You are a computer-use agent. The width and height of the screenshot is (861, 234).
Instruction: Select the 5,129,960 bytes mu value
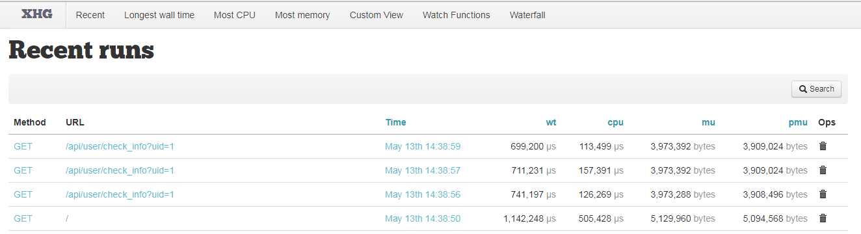pos(683,218)
